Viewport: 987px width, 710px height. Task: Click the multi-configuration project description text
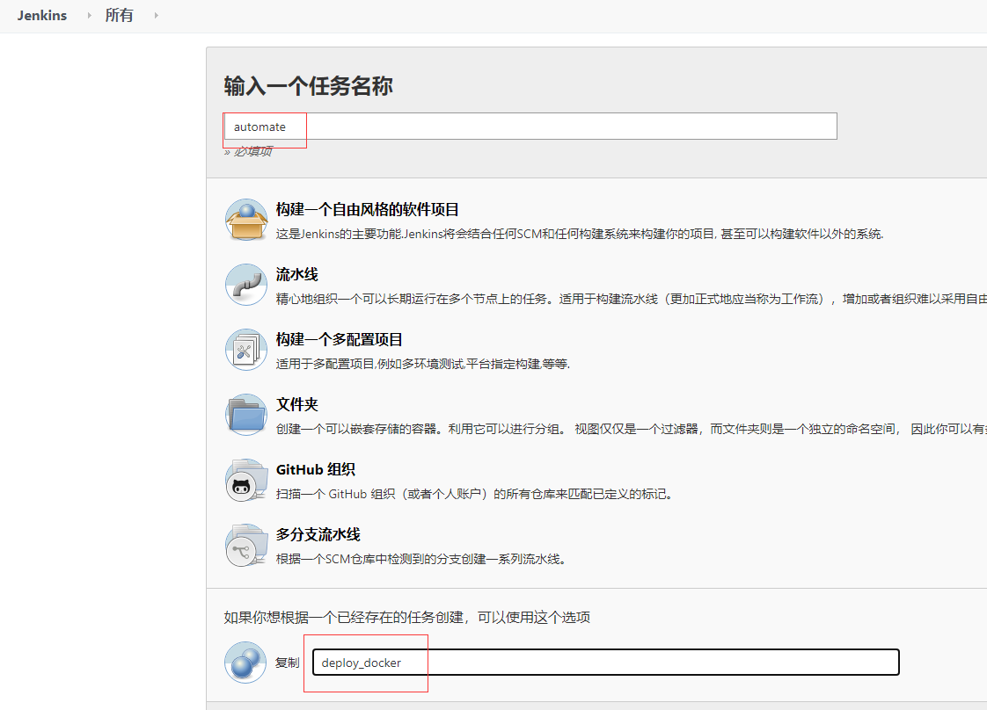[423, 364]
